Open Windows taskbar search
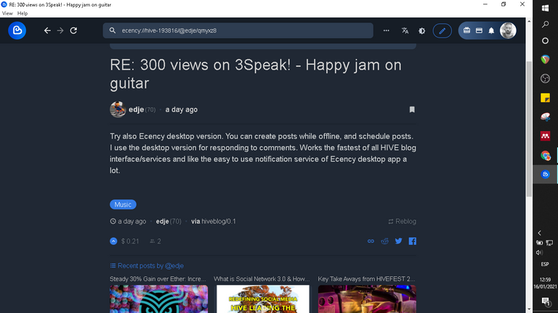 pos(545,25)
